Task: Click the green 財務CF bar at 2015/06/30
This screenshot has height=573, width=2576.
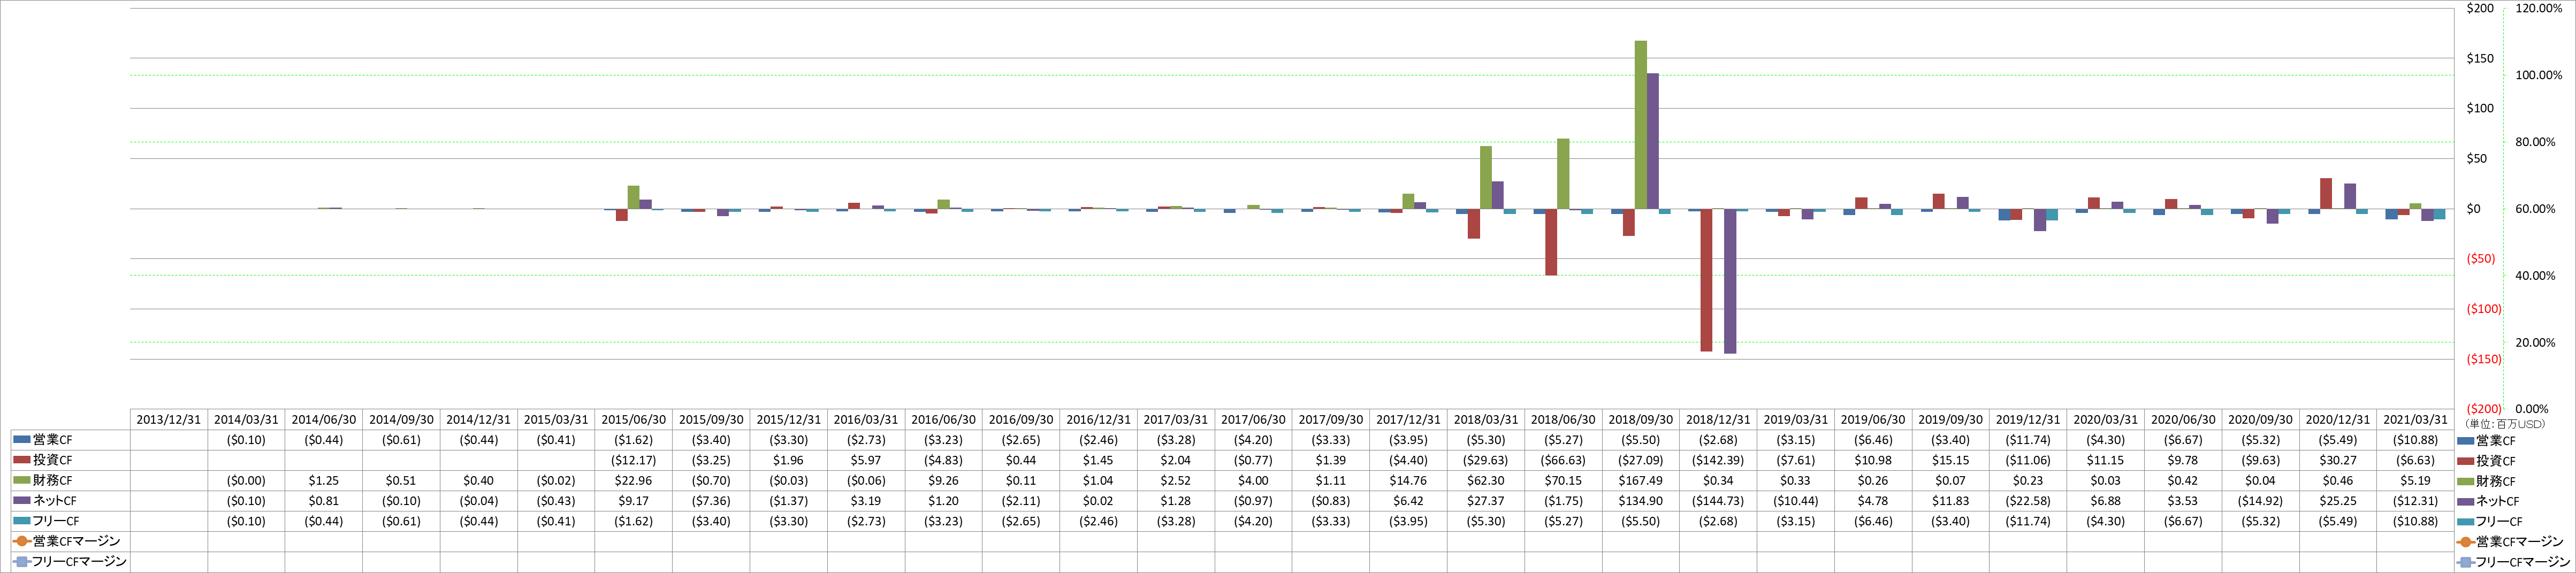Action: click(x=634, y=198)
